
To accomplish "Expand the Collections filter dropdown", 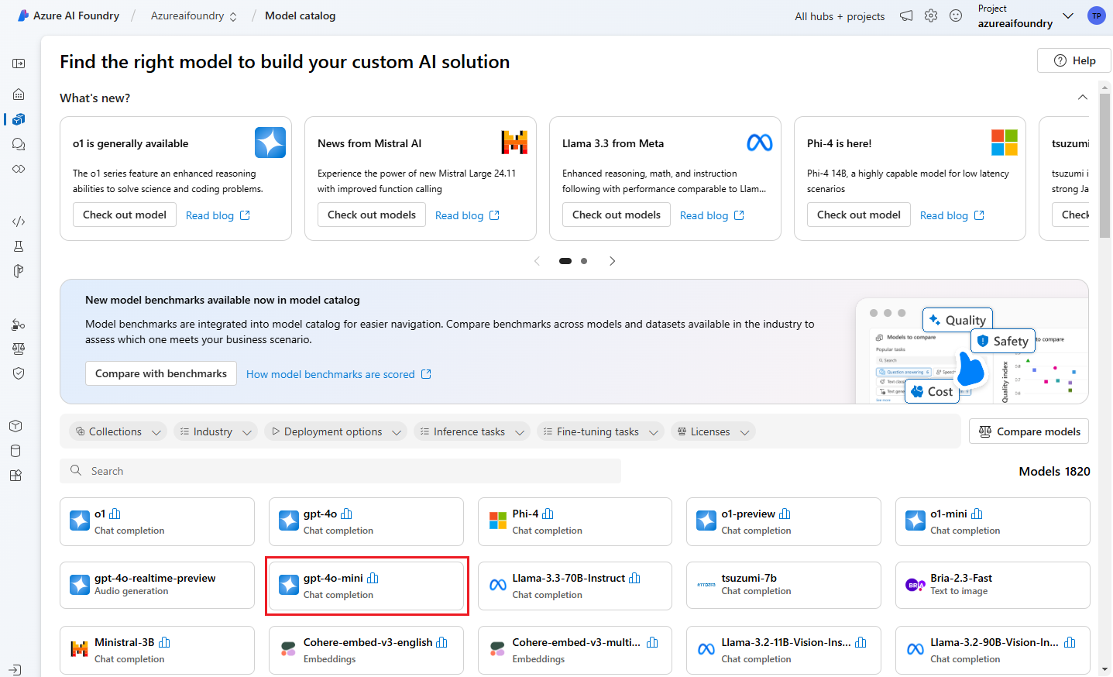I will point(119,431).
